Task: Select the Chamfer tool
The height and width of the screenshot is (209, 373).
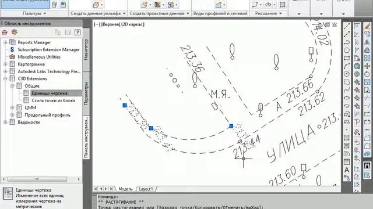Action: (367, 138)
